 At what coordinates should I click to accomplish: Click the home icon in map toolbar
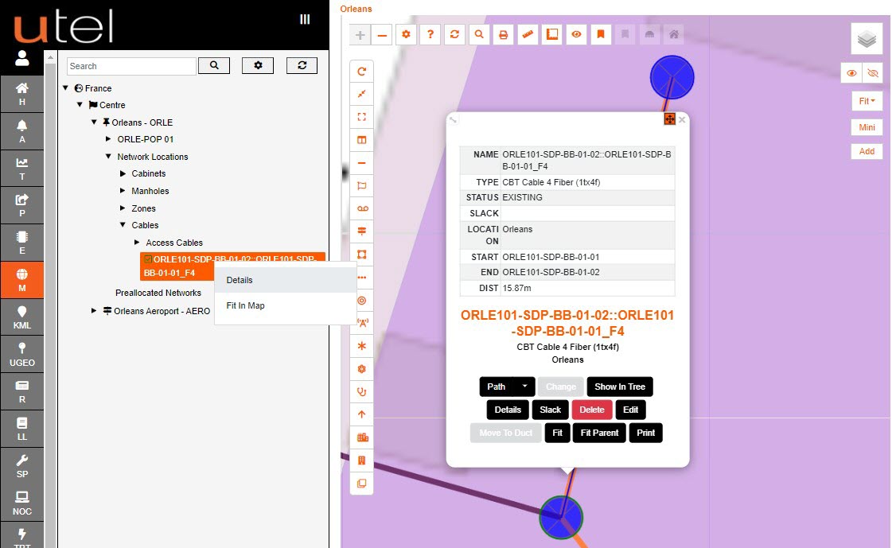[674, 35]
